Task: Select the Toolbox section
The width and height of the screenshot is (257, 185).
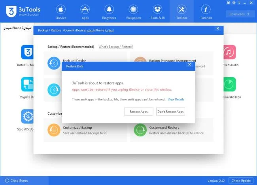Action: click(181, 12)
